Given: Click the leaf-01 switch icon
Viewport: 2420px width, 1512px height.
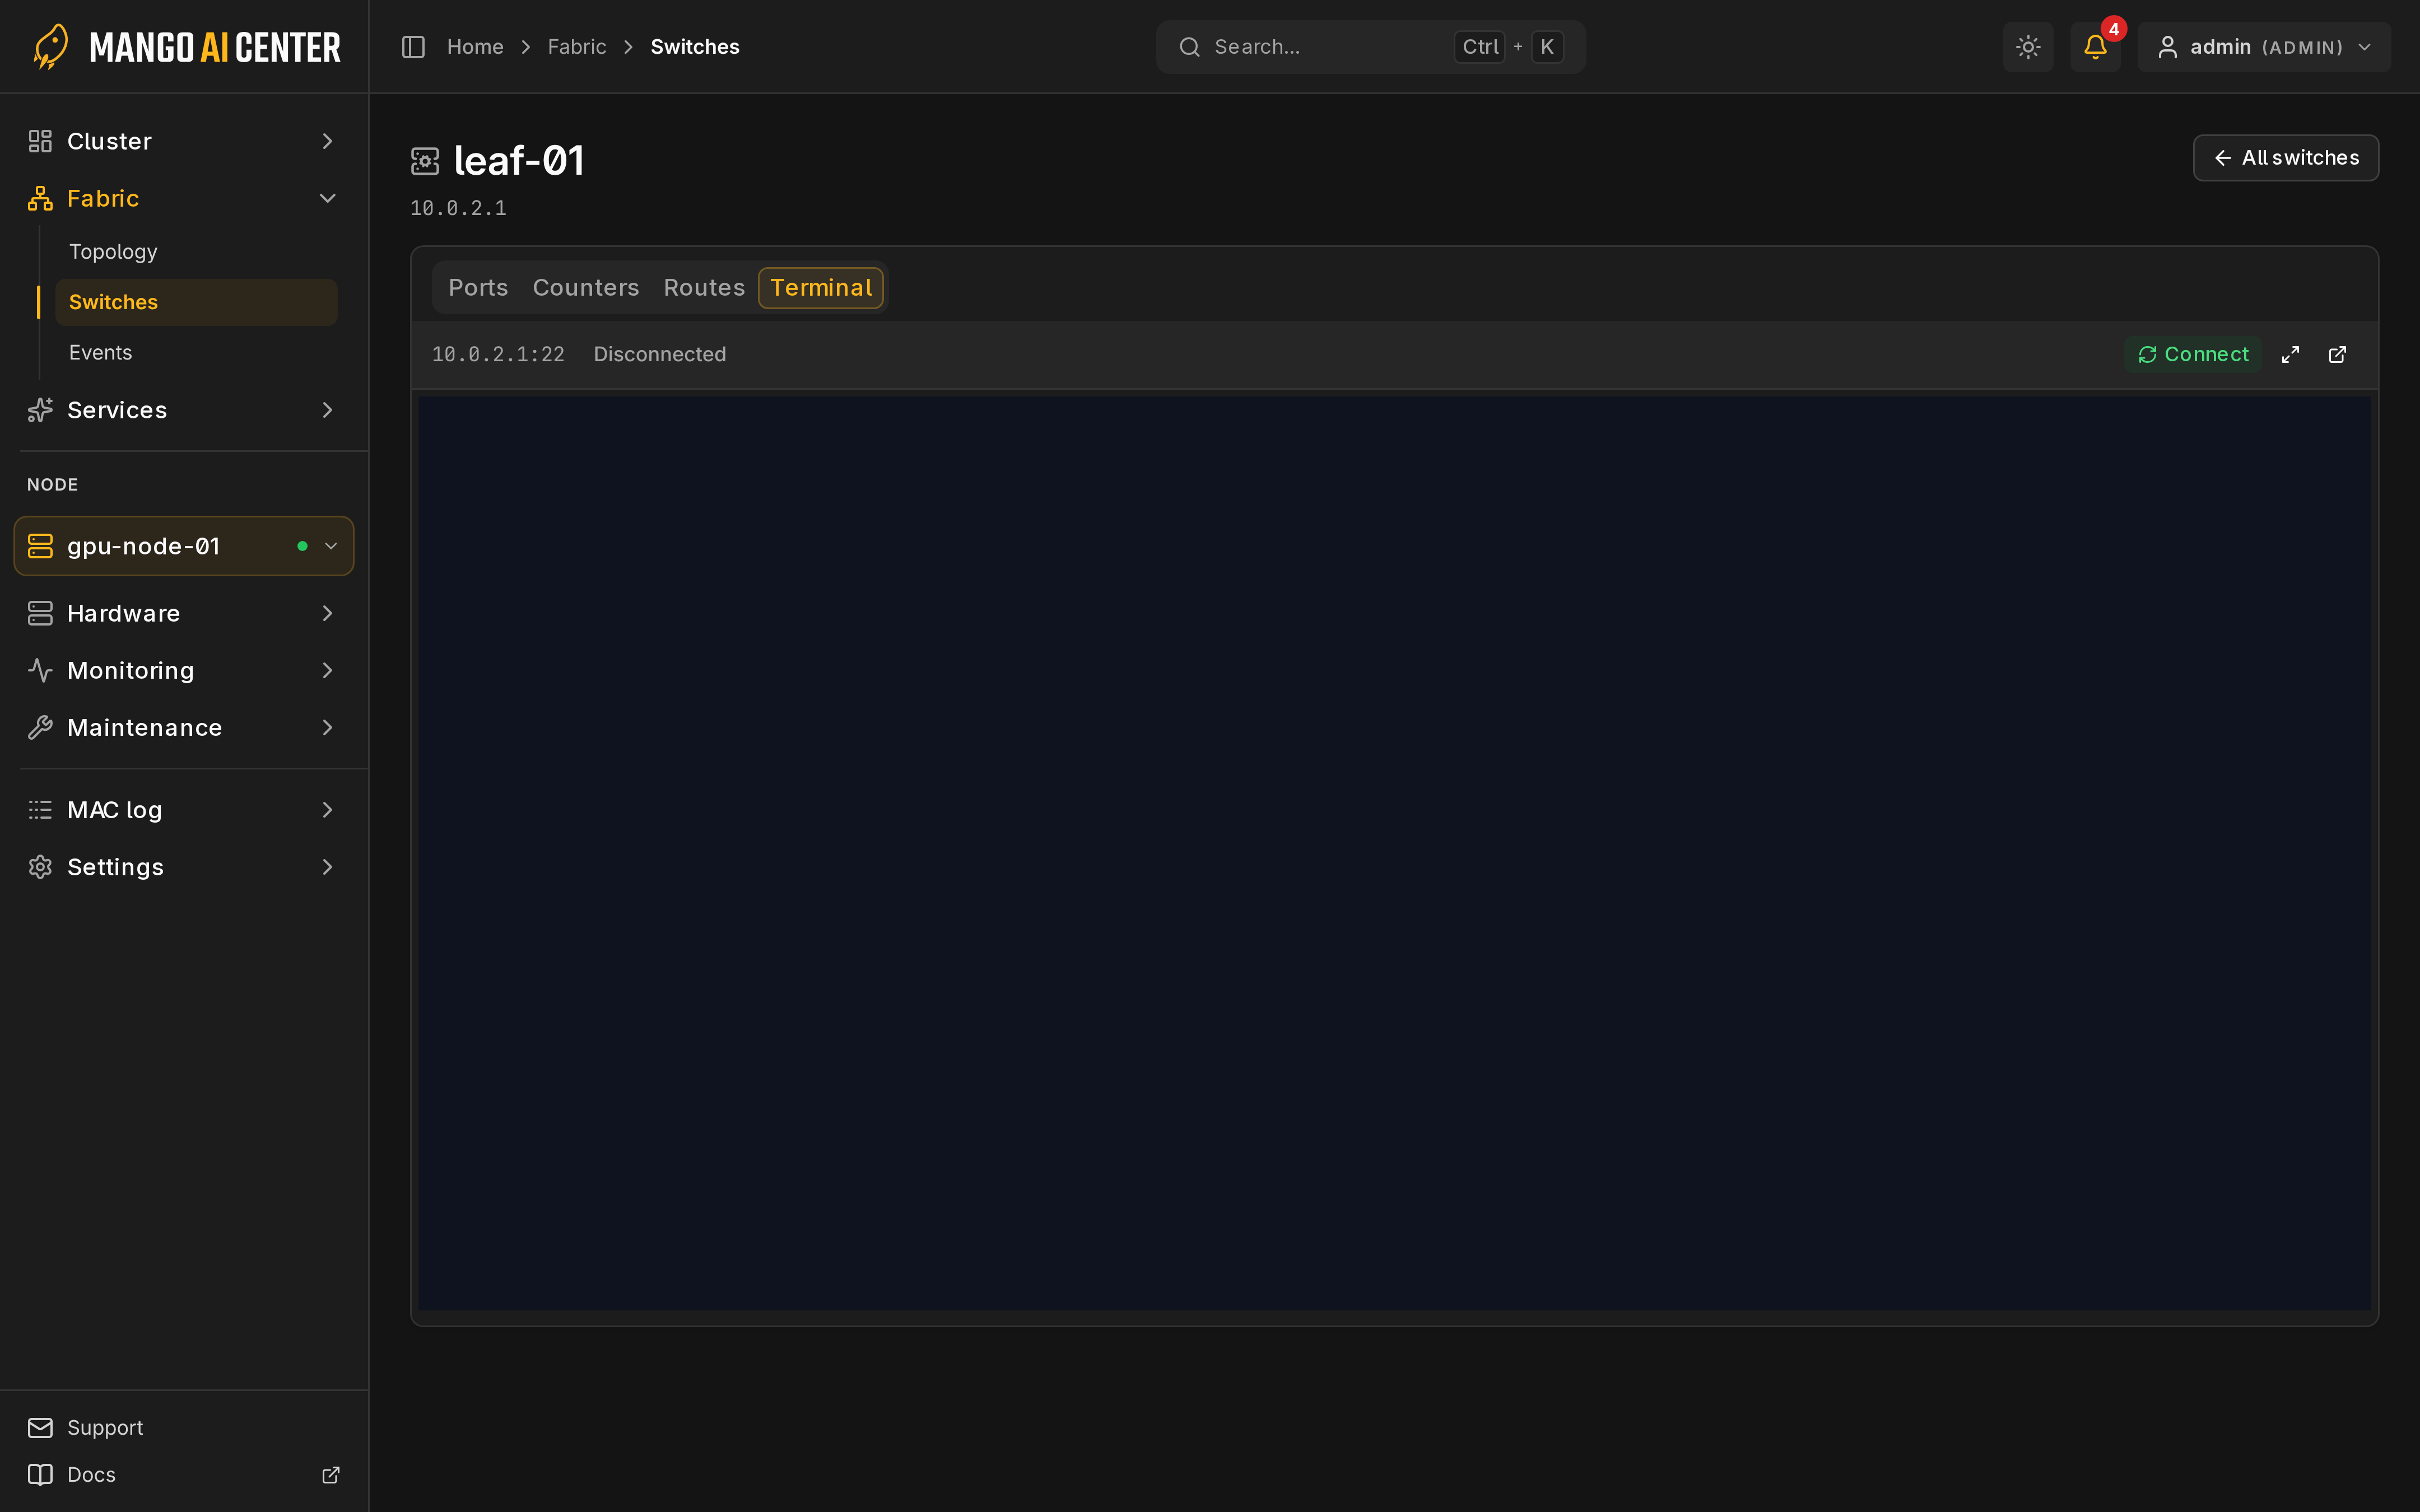Looking at the screenshot, I should coord(425,161).
